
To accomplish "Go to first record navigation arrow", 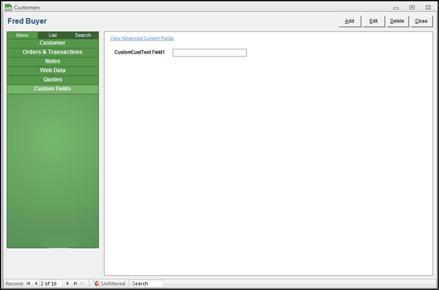I will click(x=29, y=284).
